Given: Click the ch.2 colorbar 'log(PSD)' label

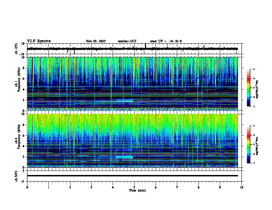Looking at the screenshot, I should pyautogui.click(x=257, y=146).
